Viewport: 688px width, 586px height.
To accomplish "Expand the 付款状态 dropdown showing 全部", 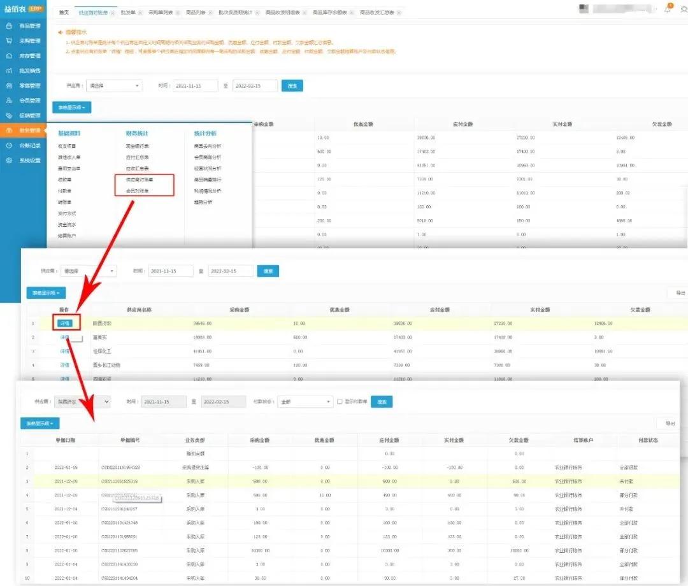I will pos(305,402).
